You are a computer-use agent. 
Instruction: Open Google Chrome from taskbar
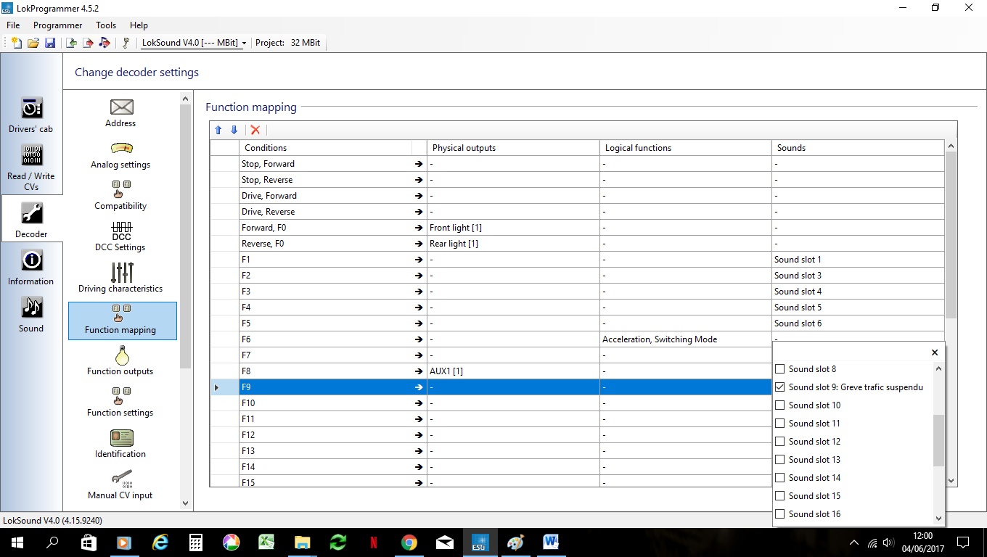tap(409, 542)
